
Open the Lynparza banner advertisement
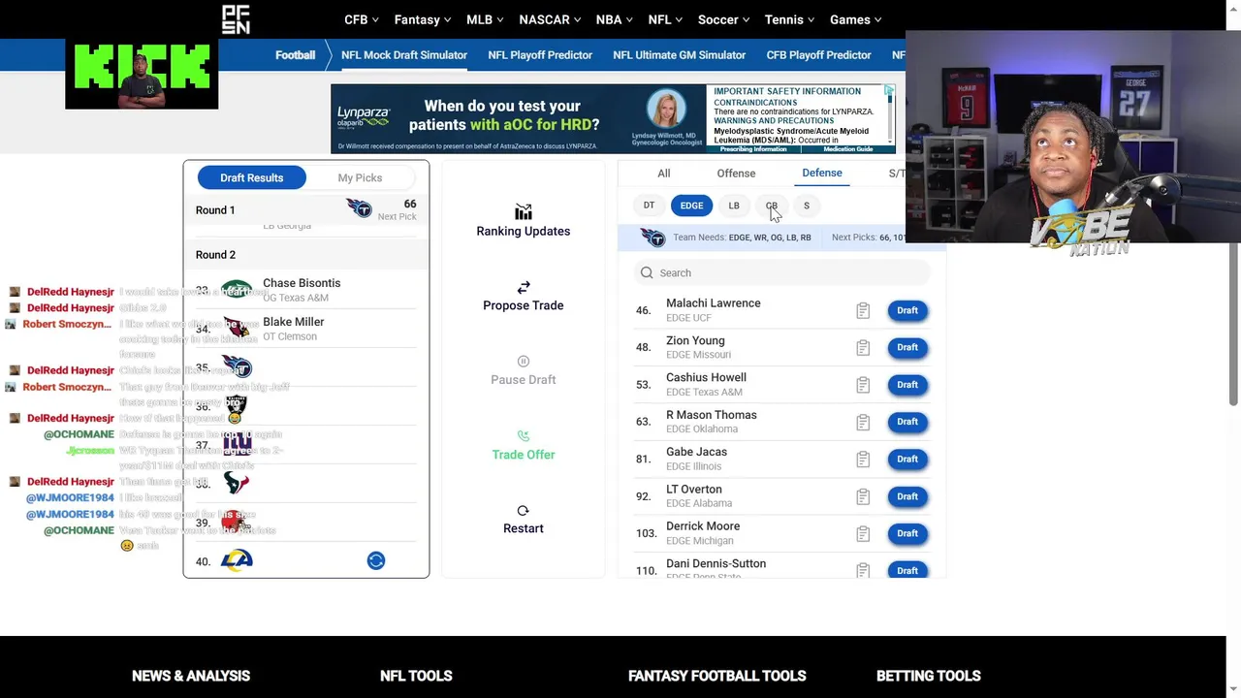click(x=613, y=119)
